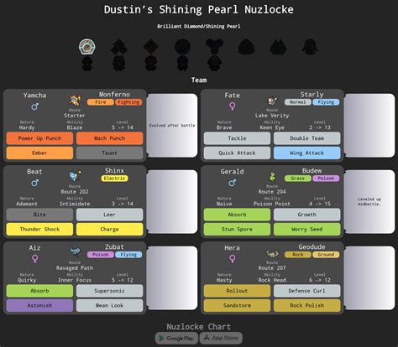Click the fifth badge silhouette
The height and width of the screenshot is (347, 398).
[x=214, y=47]
